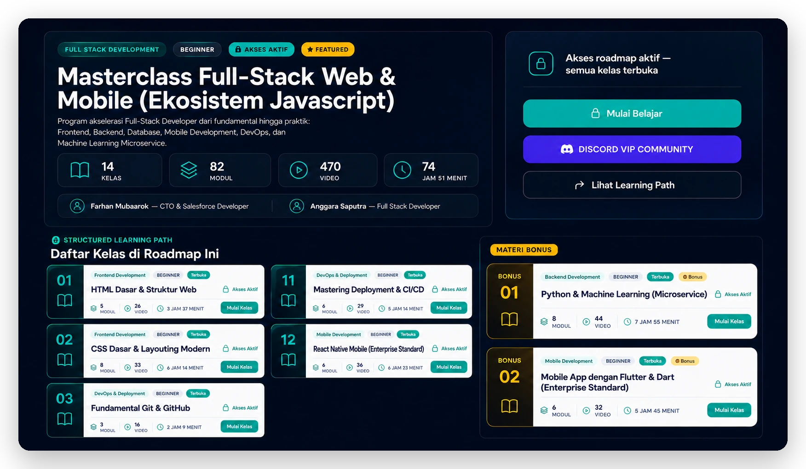
Task: Click the Structured Learning Path heading icon
Action: pyautogui.click(x=56, y=240)
